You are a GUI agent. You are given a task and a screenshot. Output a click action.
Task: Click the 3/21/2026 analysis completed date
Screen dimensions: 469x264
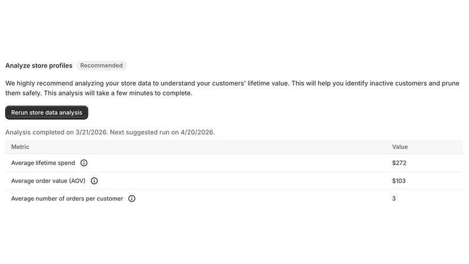click(91, 133)
